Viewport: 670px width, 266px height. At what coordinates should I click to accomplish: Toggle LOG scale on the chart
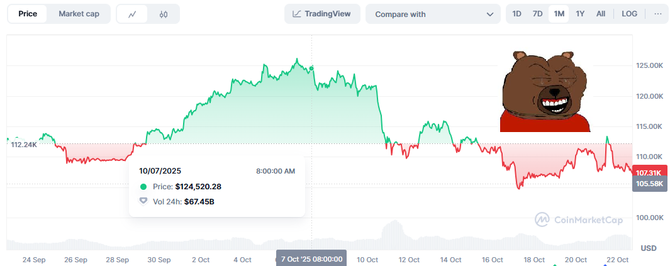pos(629,14)
